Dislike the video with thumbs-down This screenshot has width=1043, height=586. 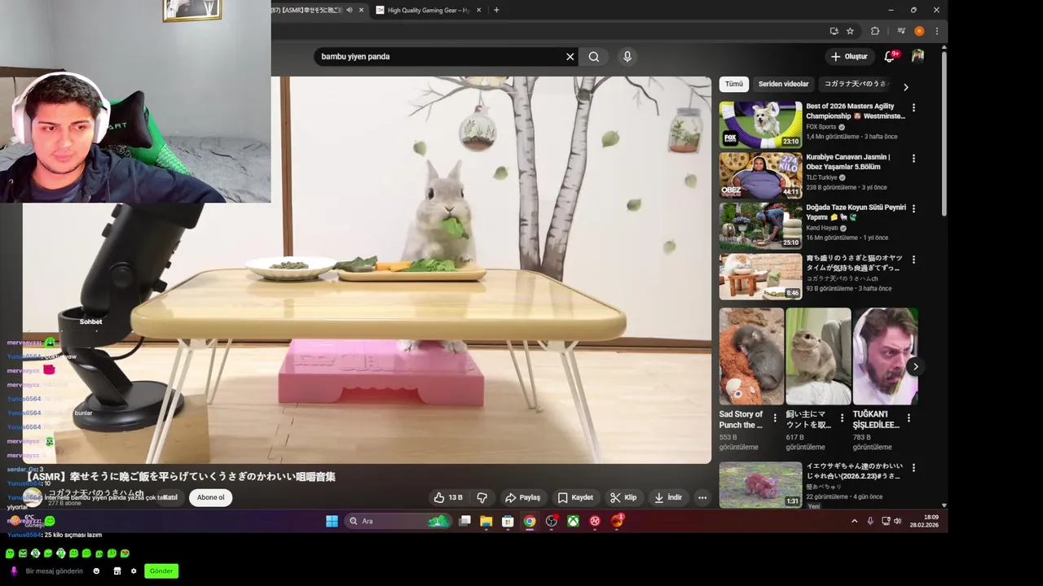pyautogui.click(x=482, y=497)
